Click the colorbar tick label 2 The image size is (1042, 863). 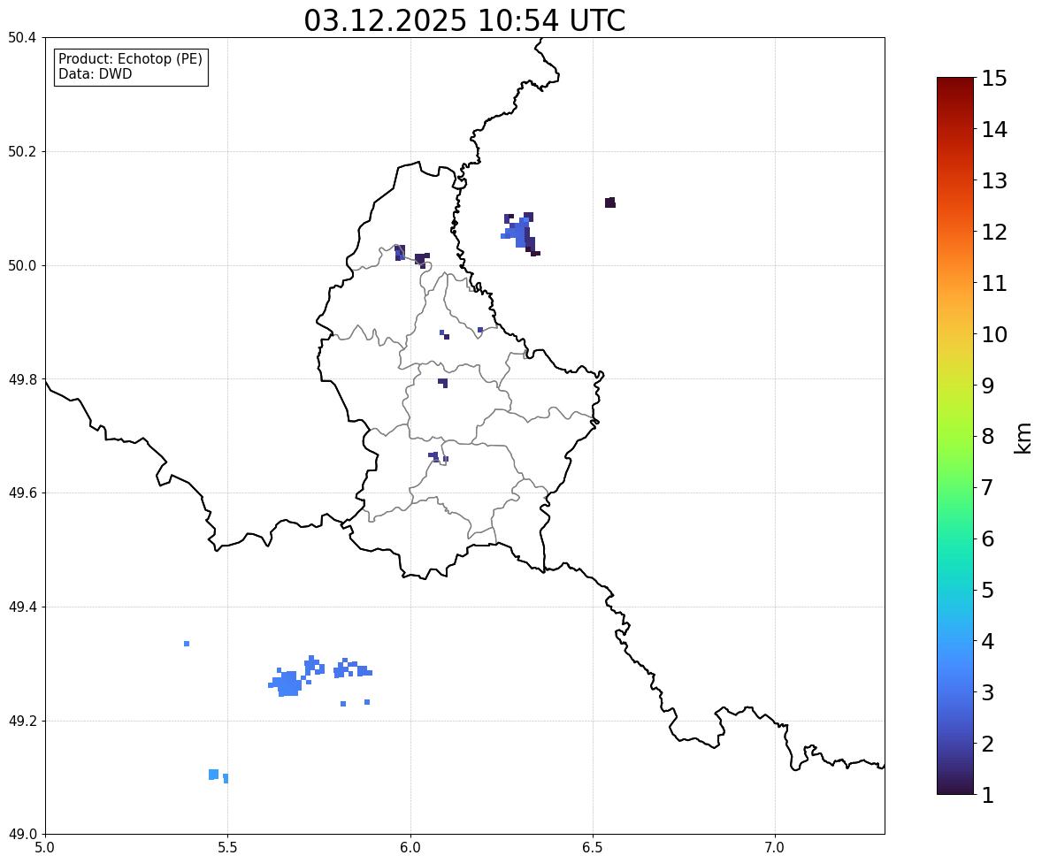988,744
